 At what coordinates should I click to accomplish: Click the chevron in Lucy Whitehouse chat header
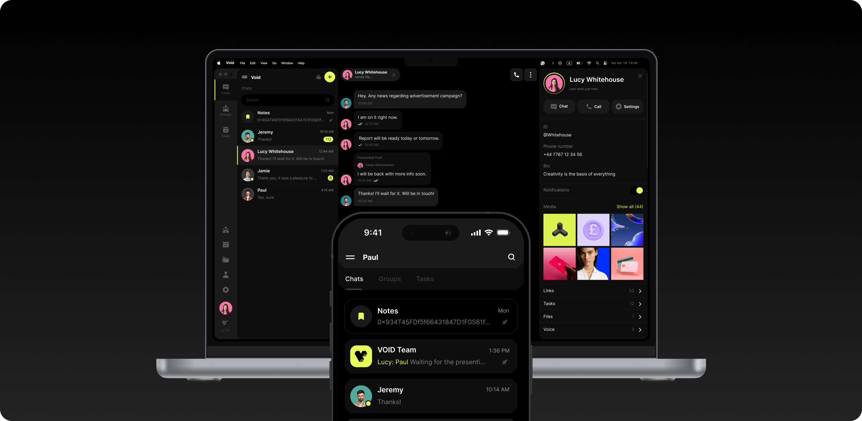[394, 75]
